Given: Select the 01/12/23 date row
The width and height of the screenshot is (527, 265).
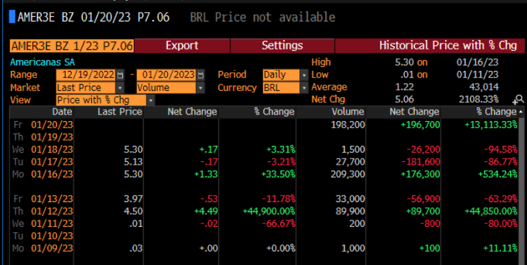Looking at the screenshot, I should click(264, 211).
